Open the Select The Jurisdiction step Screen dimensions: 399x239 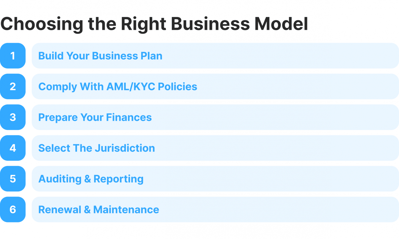tap(215, 148)
